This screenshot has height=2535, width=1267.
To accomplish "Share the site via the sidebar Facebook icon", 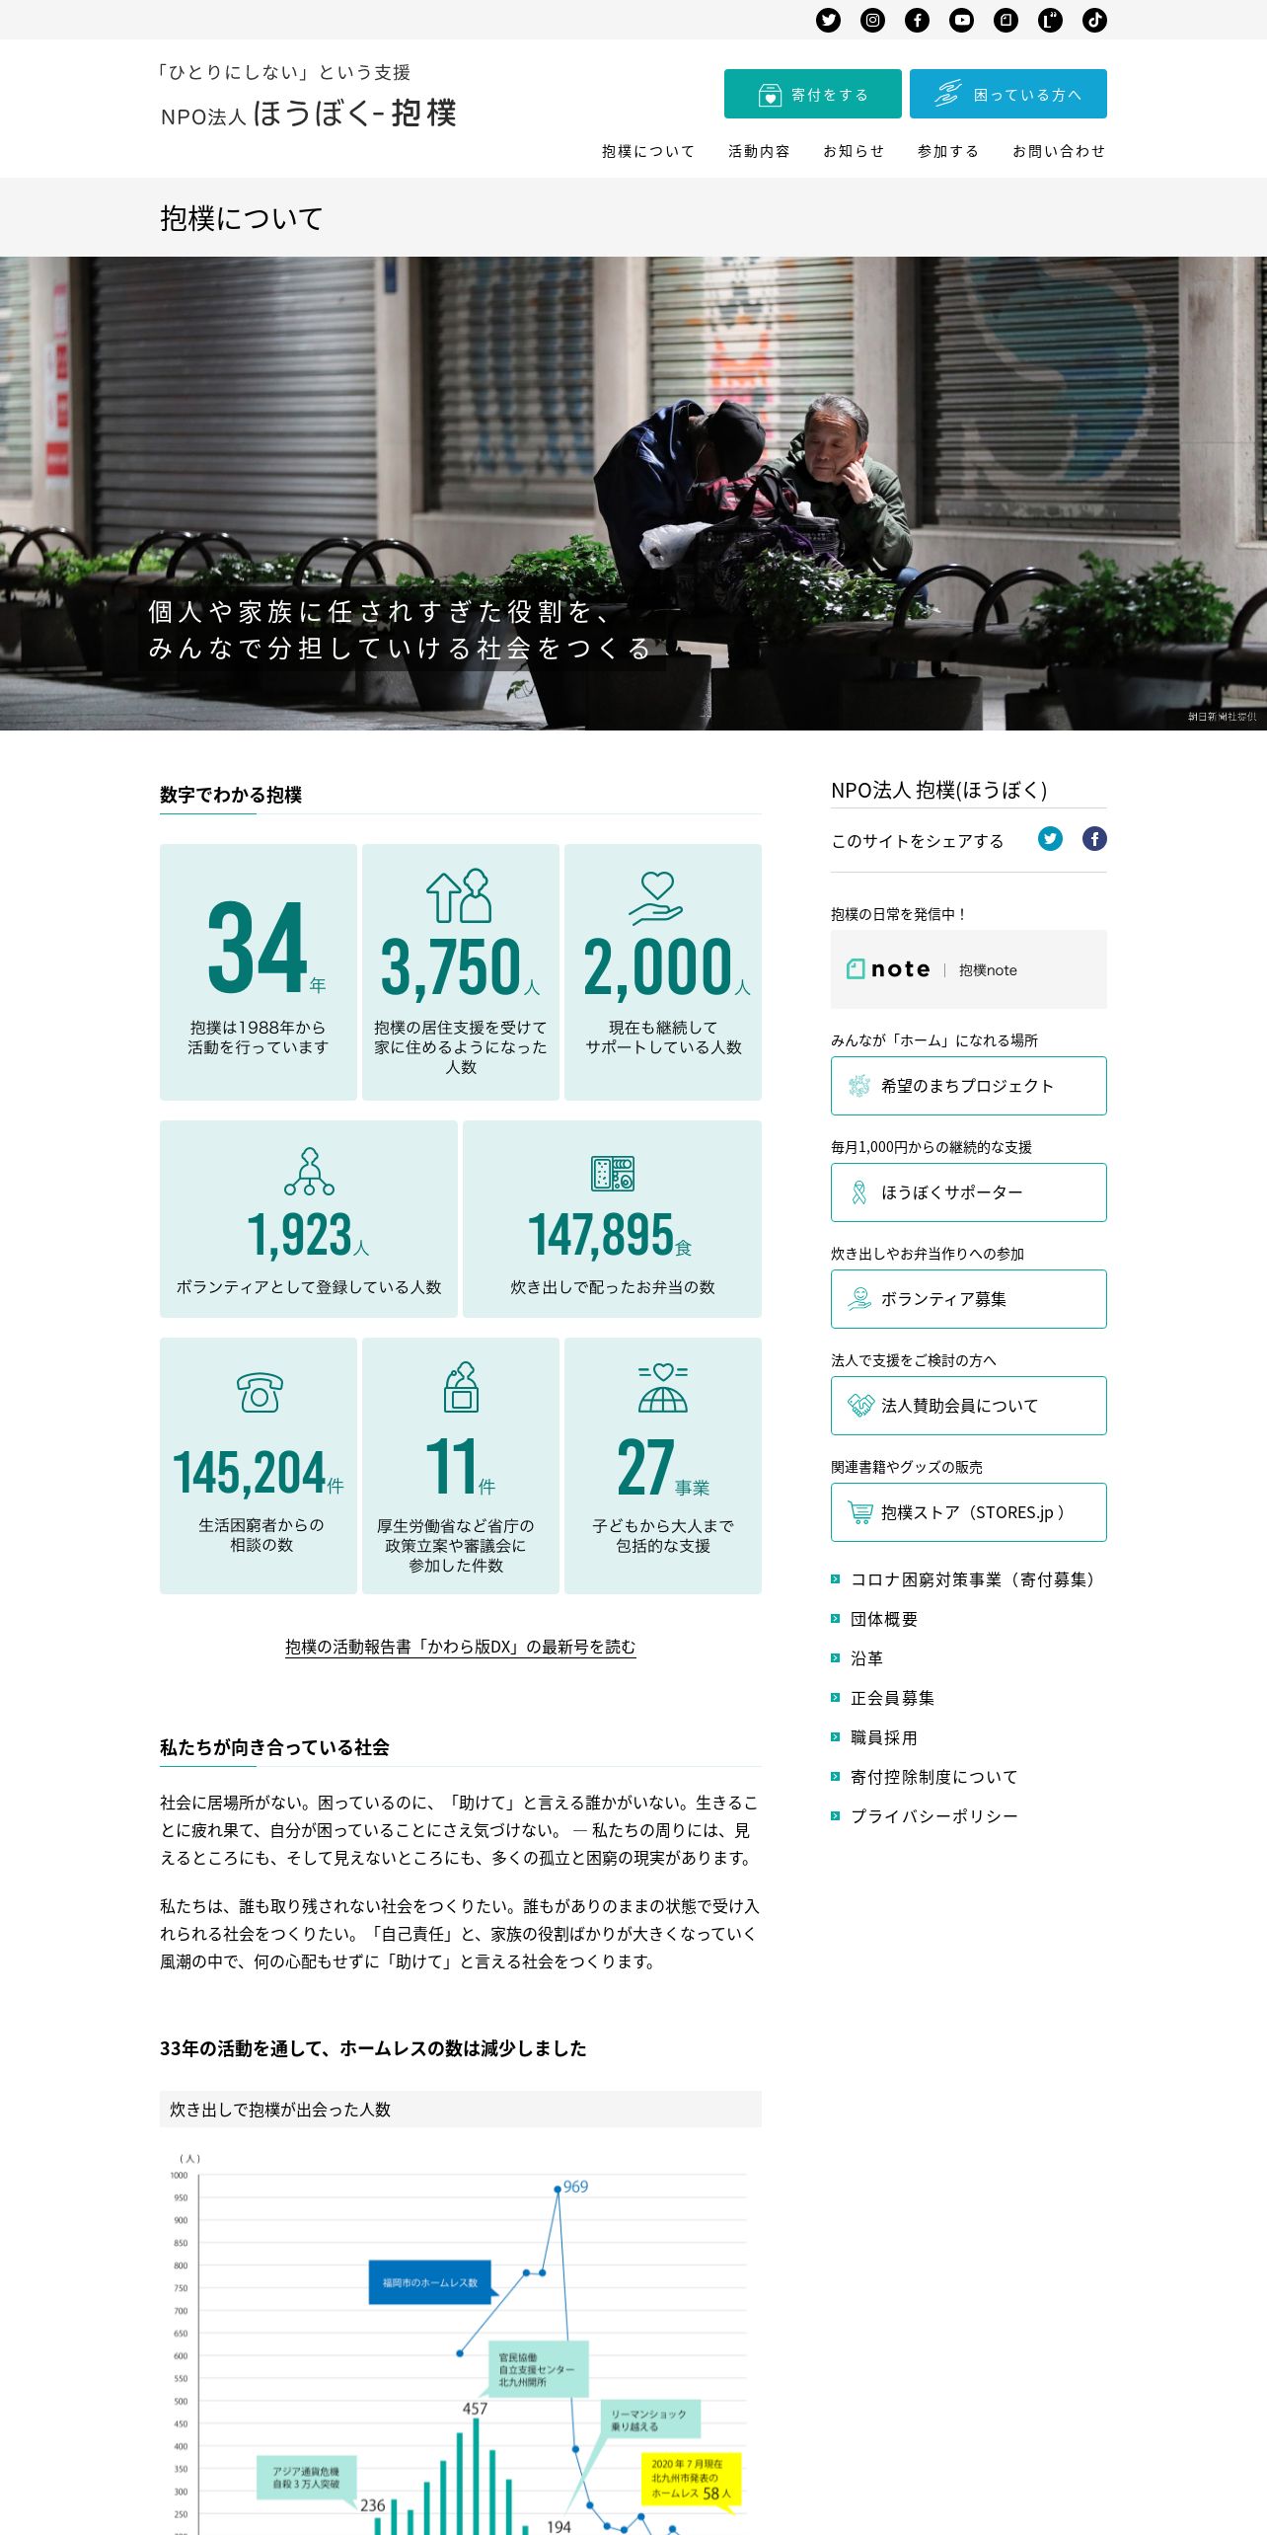I will (1094, 839).
